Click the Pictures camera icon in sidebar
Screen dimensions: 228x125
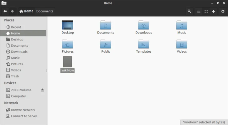(8, 64)
